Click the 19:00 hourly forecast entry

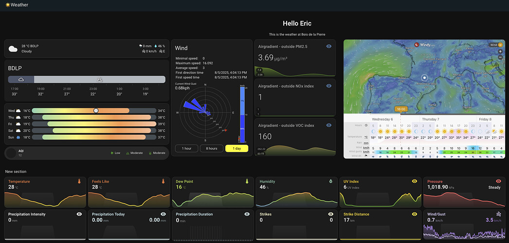pos(41,91)
